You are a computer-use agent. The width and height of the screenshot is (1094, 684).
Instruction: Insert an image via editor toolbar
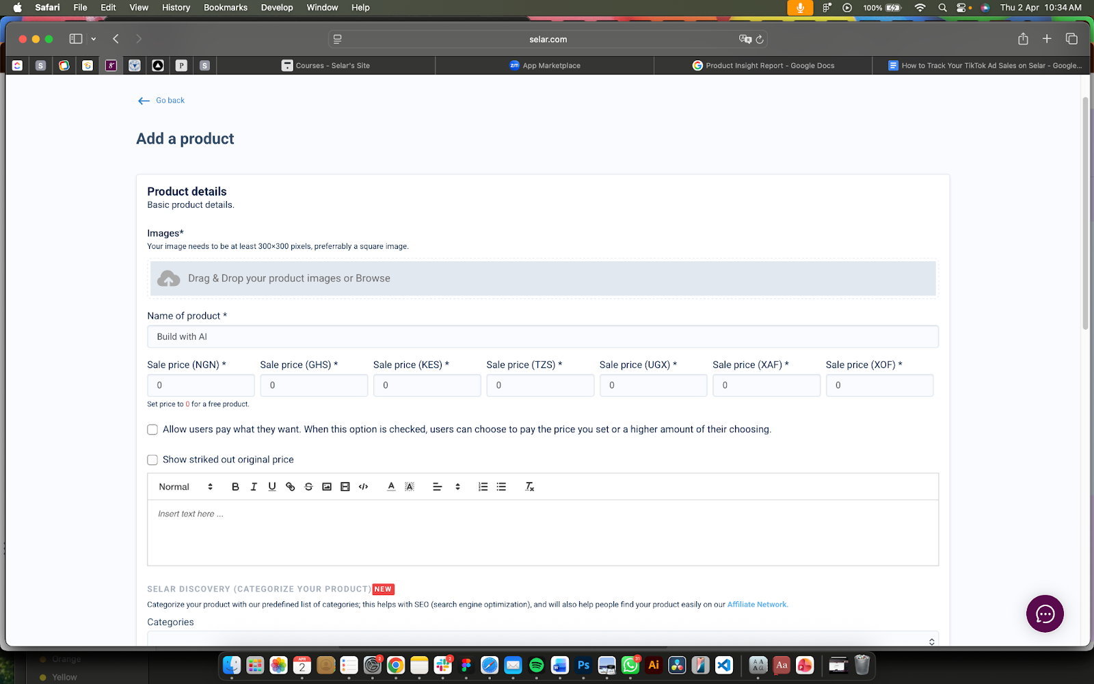tap(327, 487)
